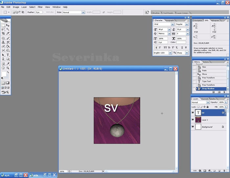Open the Filter menu
The width and height of the screenshot is (230, 178).
coord(40,7)
